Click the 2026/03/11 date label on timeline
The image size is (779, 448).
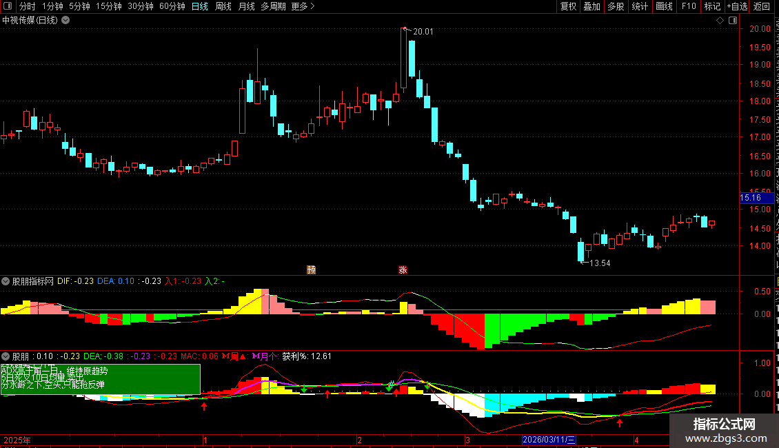549,440
